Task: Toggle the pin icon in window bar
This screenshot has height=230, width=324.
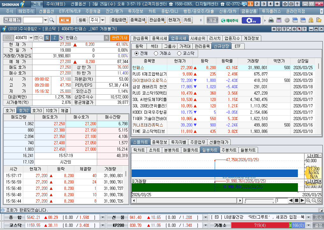Action: (x=299, y=29)
